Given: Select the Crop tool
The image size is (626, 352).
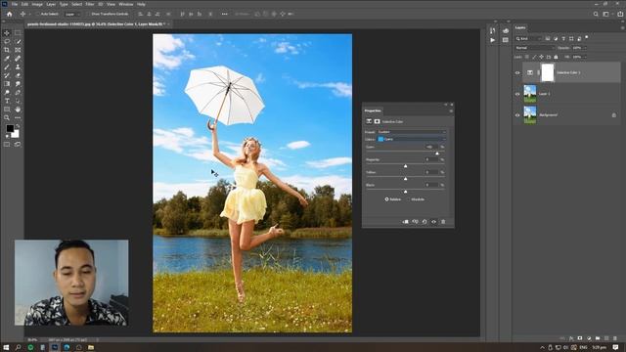Looking at the screenshot, I should pos(7,50).
